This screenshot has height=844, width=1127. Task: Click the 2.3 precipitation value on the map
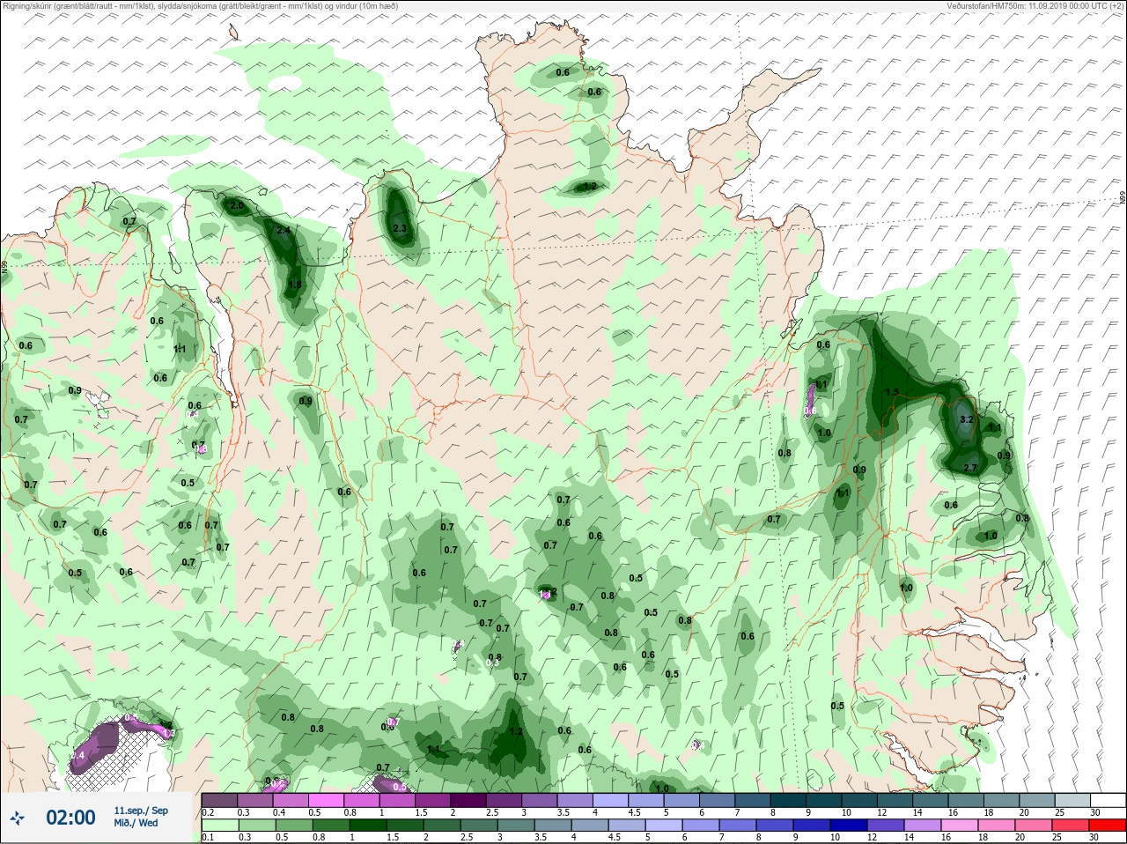[400, 228]
